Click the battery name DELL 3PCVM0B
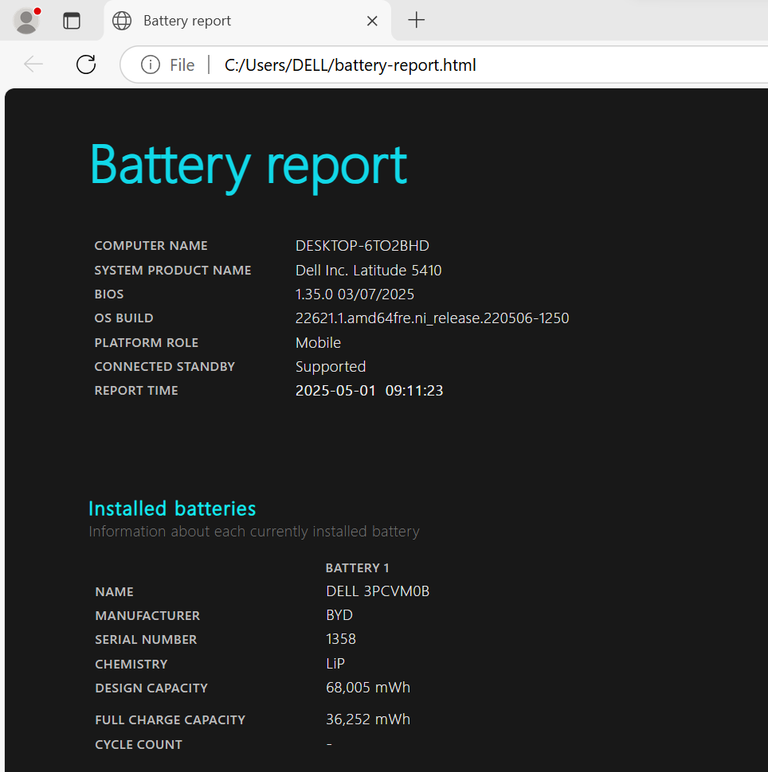The image size is (768, 772). click(378, 591)
